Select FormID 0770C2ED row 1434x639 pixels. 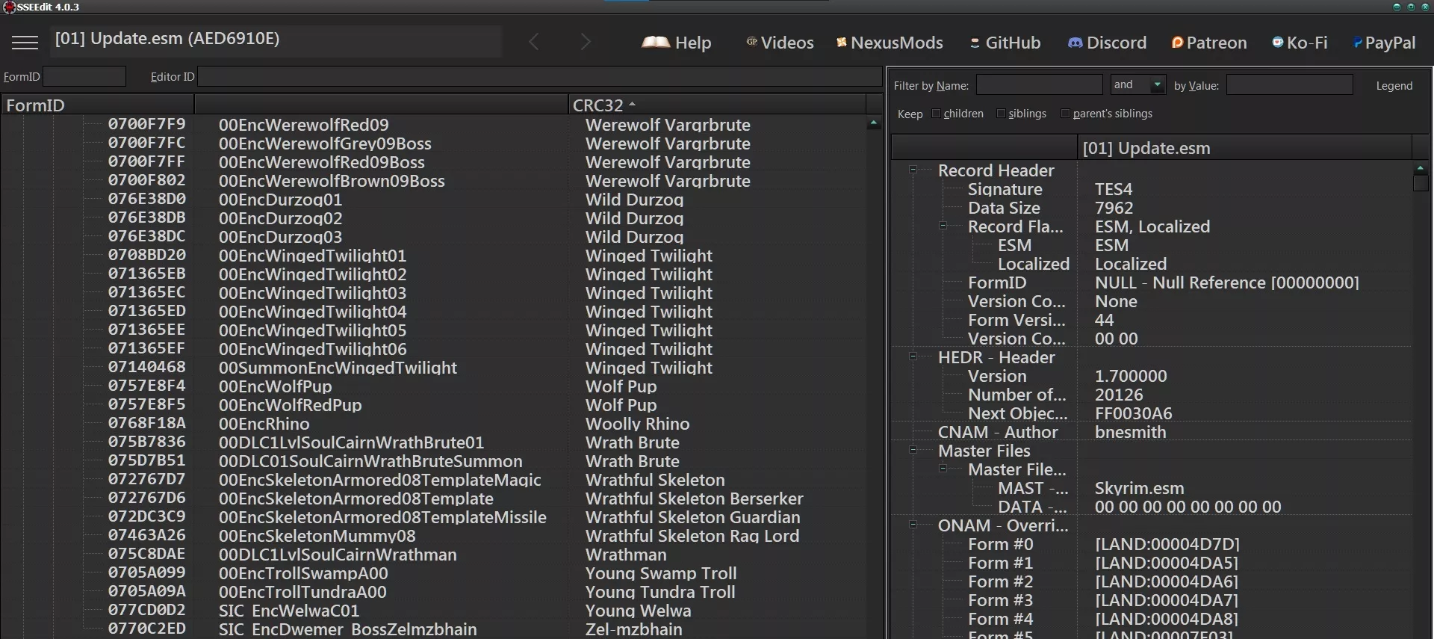point(146,629)
